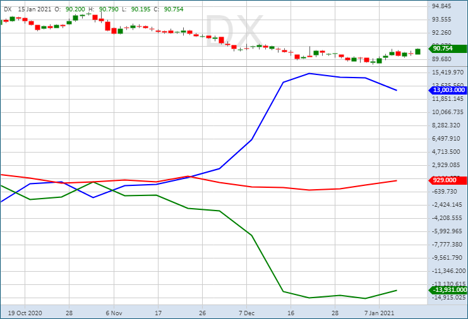Click the 92.260 price axis label
This screenshot has width=468, height=319.
click(x=441, y=33)
